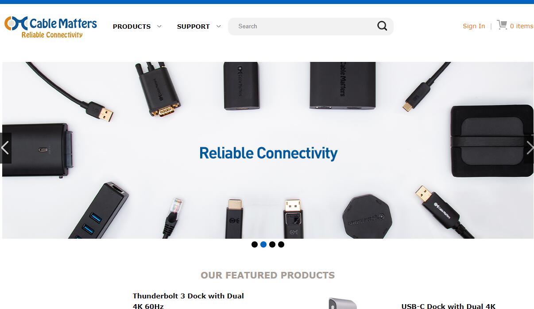Screen dimensions: 534x309
Task: Expand the chevron next to SUPPORT
Action: point(218,27)
